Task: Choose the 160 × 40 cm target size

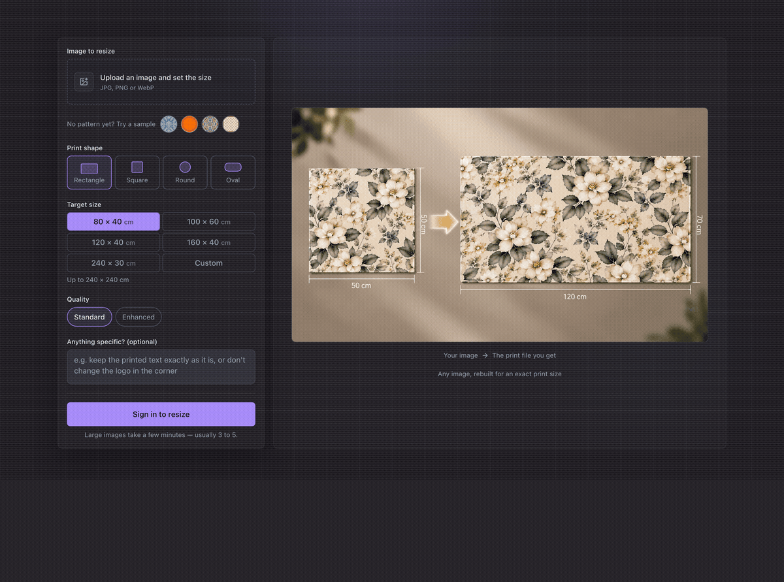Action: pyautogui.click(x=209, y=242)
